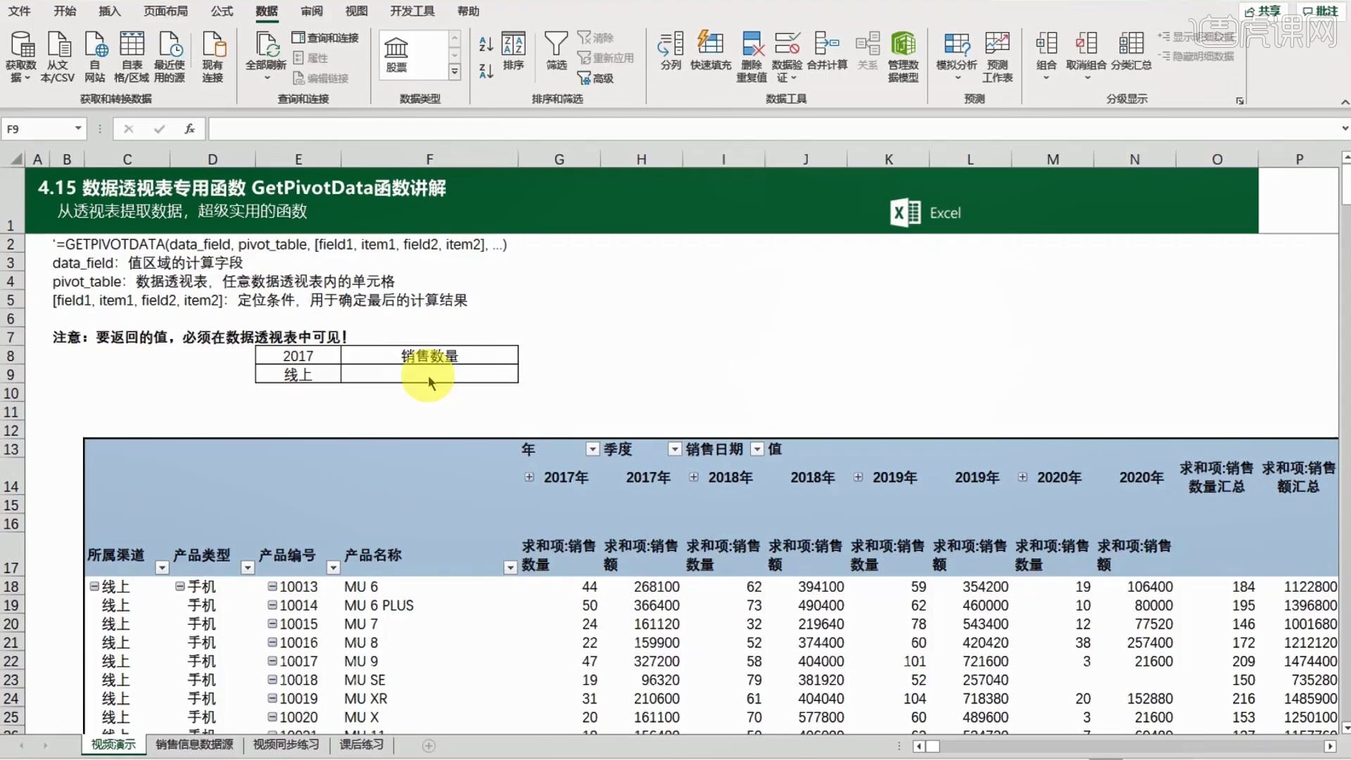Click the 批注 comments button
Image resolution: width=1351 pixels, height=760 pixels.
(1321, 11)
